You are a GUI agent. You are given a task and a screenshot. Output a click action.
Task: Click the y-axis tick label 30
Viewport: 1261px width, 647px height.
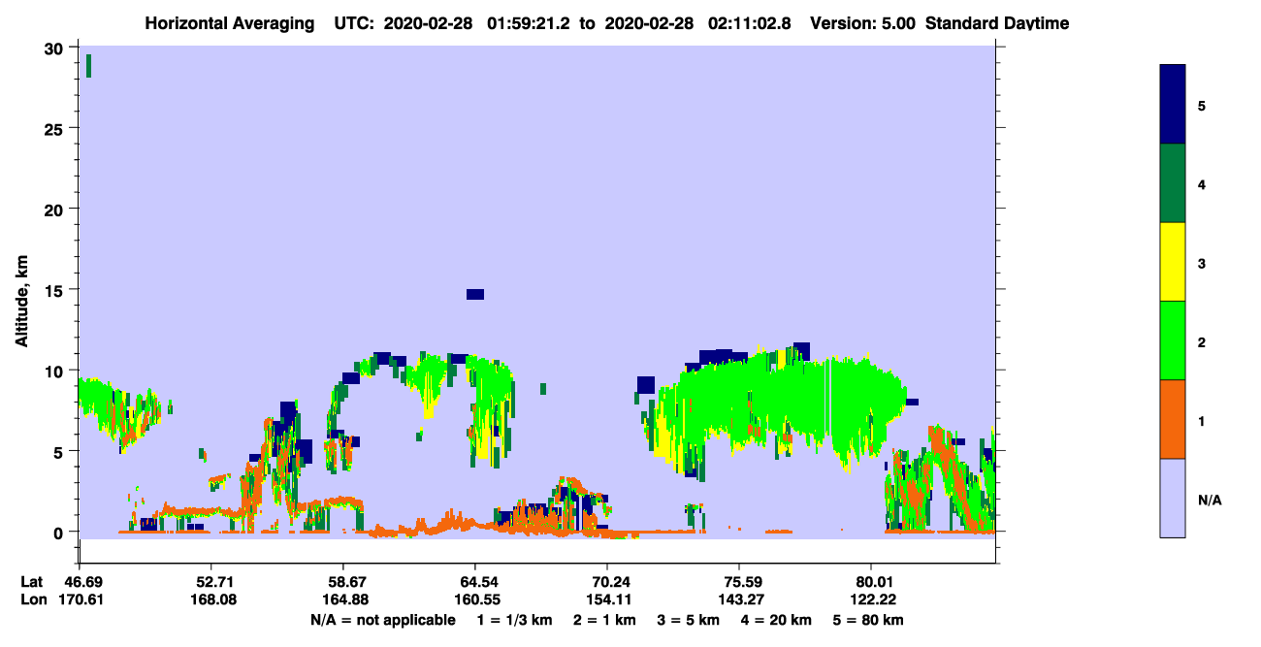pyautogui.click(x=56, y=49)
